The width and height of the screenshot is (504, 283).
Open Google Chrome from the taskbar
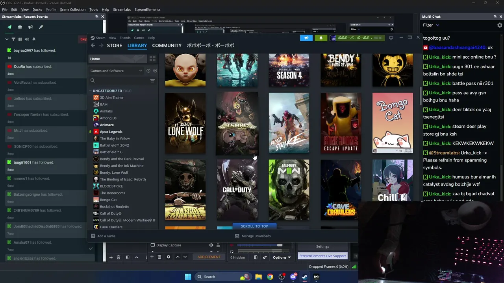pos(270,277)
